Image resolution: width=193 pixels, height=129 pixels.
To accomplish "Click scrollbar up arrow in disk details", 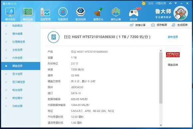I will click(161, 51).
